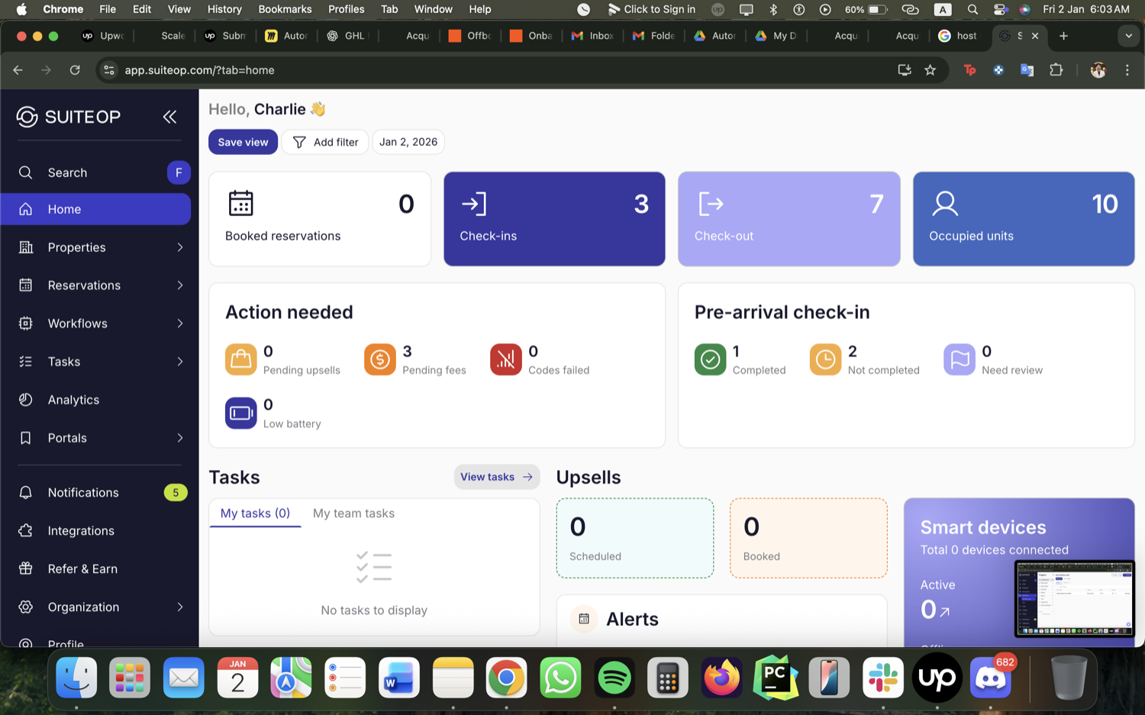Go back in Chrome
The height and width of the screenshot is (715, 1145).
[18, 70]
